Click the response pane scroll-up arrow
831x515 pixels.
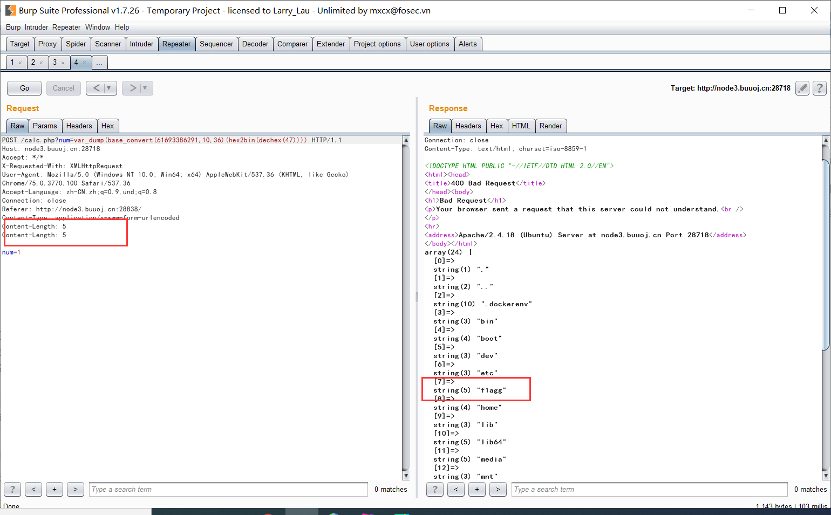[826, 140]
